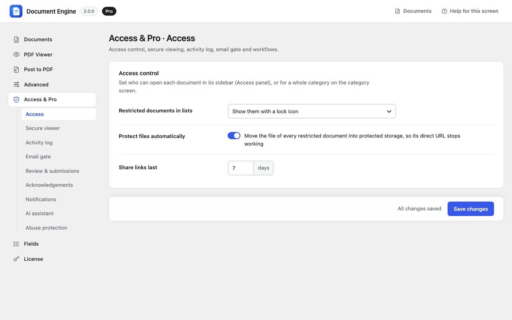Image resolution: width=512 pixels, height=320 pixels.
Task: Open Advanced settings section
Action: click(52, 84)
